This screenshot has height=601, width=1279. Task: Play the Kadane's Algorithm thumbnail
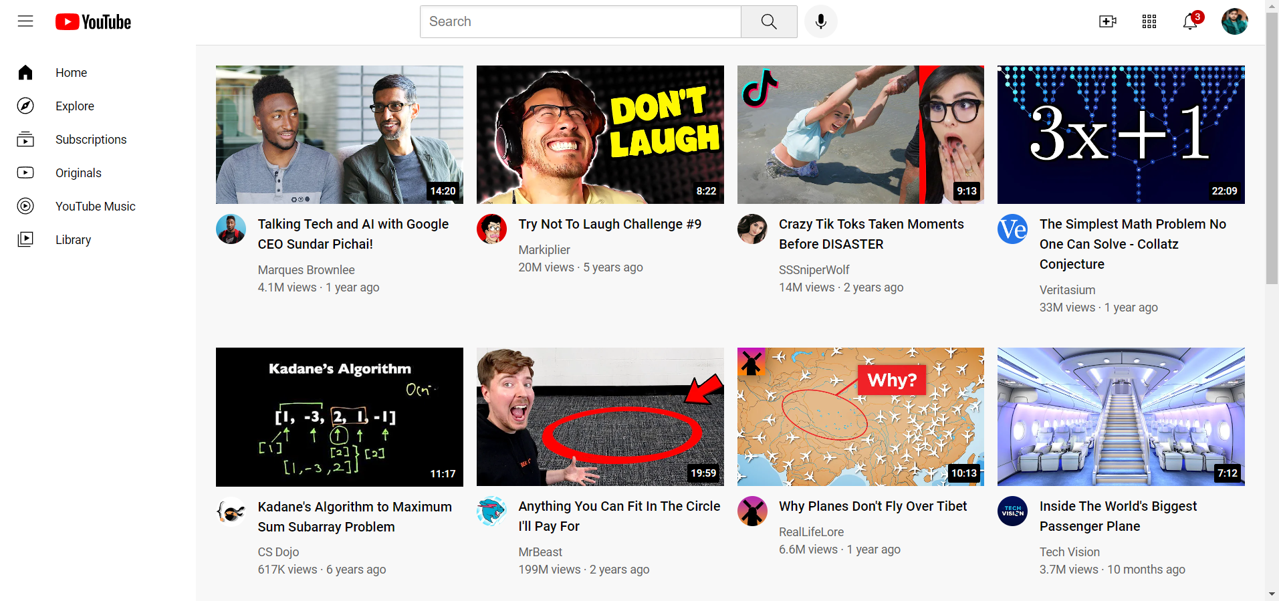pyautogui.click(x=340, y=417)
